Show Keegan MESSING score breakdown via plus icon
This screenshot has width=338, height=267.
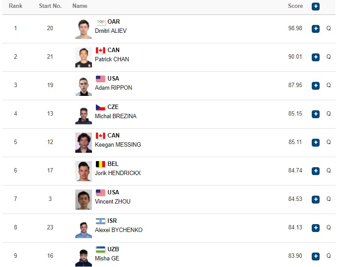coord(316,142)
